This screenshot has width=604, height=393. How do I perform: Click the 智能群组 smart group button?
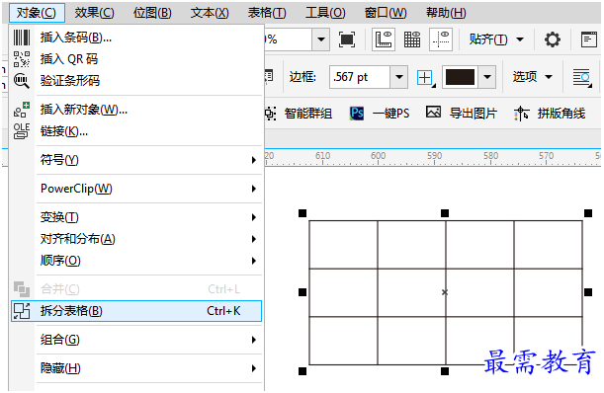(x=299, y=114)
